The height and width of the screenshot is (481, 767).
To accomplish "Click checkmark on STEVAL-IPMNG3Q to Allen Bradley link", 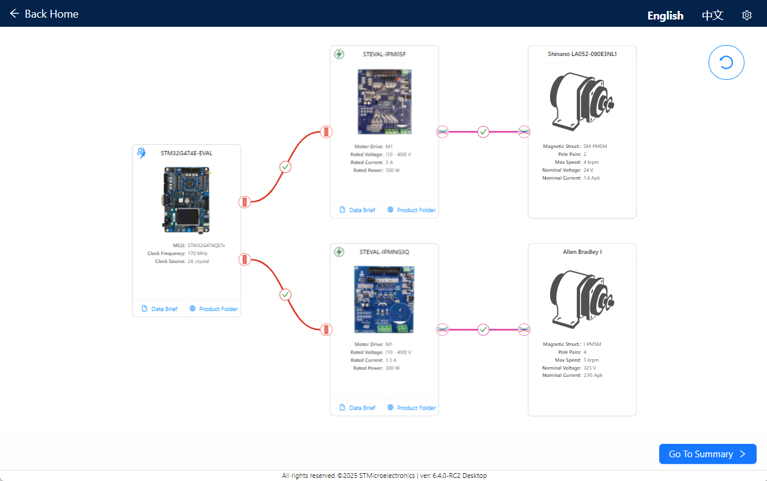I will pyautogui.click(x=483, y=329).
